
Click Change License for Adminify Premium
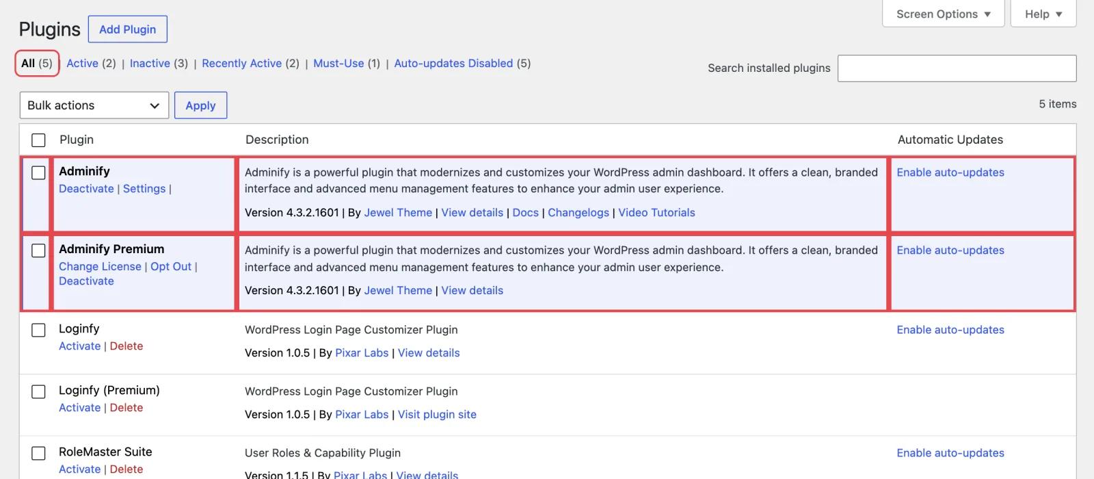(100, 267)
